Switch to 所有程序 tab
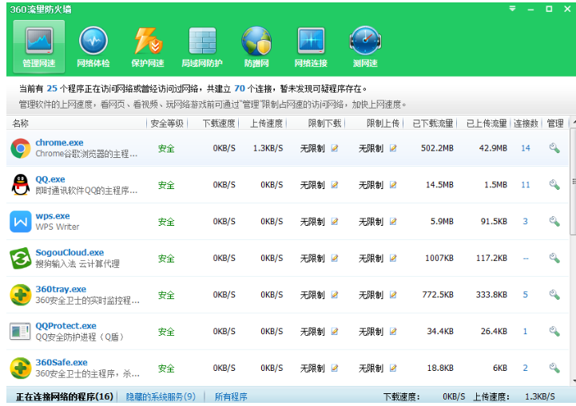 [x=231, y=396]
